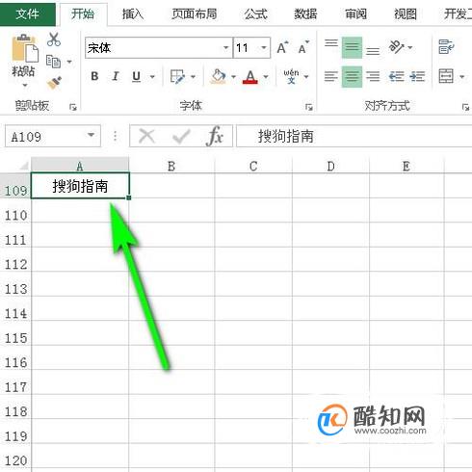
Task: Click the wén phonetic guide icon
Action: pyautogui.click(x=291, y=76)
